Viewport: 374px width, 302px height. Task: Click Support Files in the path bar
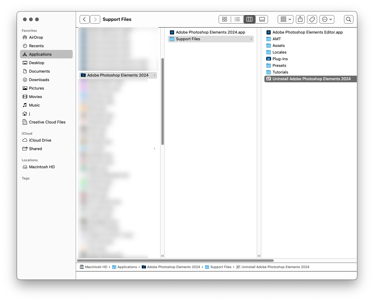tap(218, 267)
